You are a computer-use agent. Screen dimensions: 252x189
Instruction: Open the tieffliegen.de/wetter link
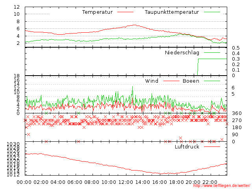coord(221,185)
